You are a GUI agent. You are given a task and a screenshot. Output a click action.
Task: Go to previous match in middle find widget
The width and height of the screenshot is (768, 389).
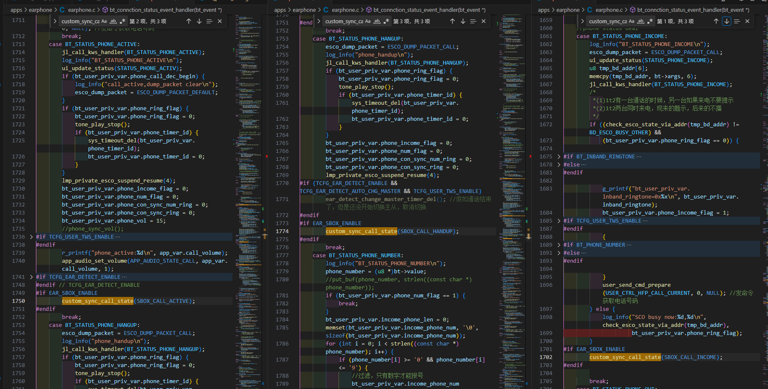click(x=452, y=21)
